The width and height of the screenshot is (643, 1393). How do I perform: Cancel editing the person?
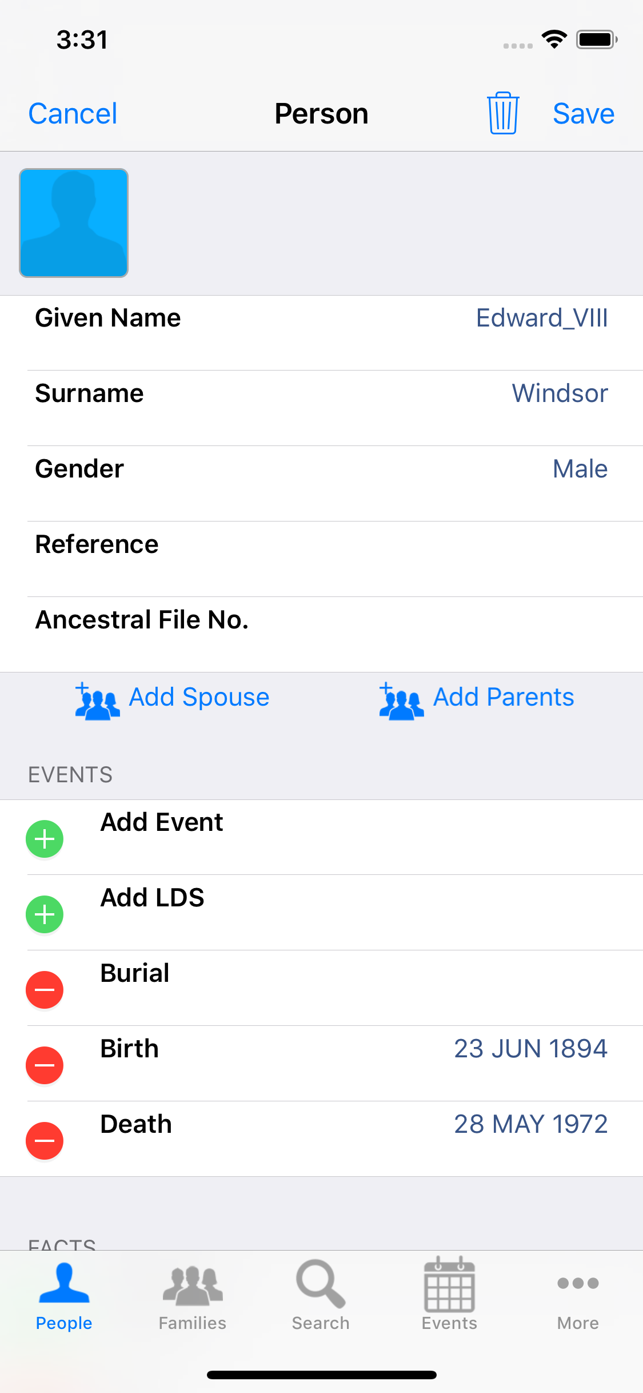point(73,114)
